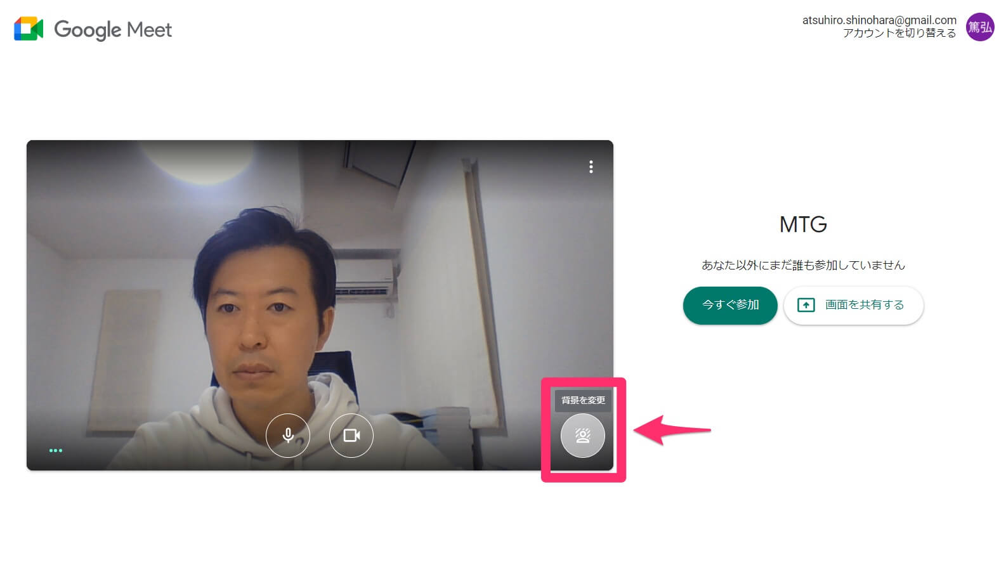The image size is (1006, 565).
Task: Open the 篤弘 profile avatar
Action: click(979, 27)
